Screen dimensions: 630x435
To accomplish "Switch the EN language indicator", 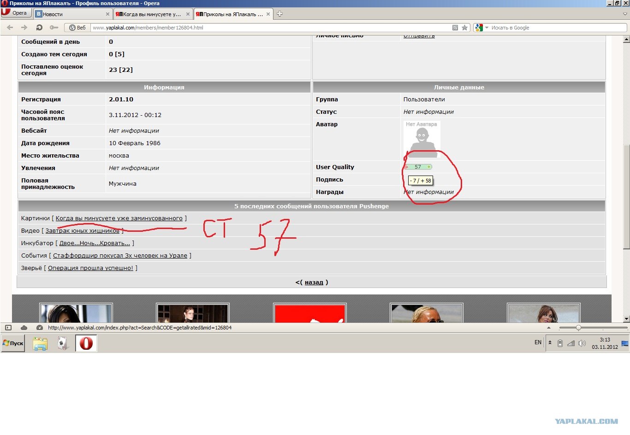I will (x=538, y=342).
